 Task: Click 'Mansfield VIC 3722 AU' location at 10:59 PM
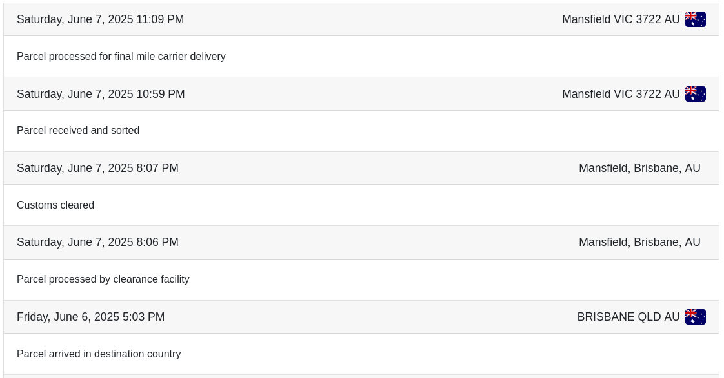click(x=620, y=94)
